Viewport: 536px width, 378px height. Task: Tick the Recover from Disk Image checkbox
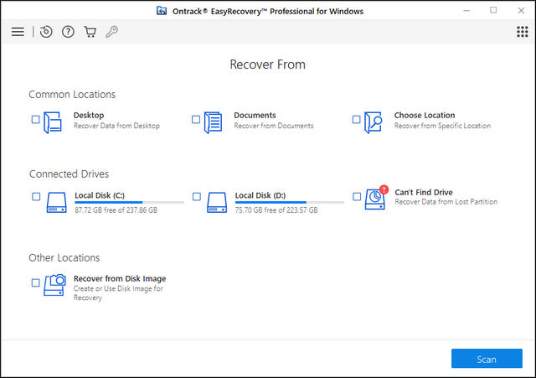coord(35,282)
